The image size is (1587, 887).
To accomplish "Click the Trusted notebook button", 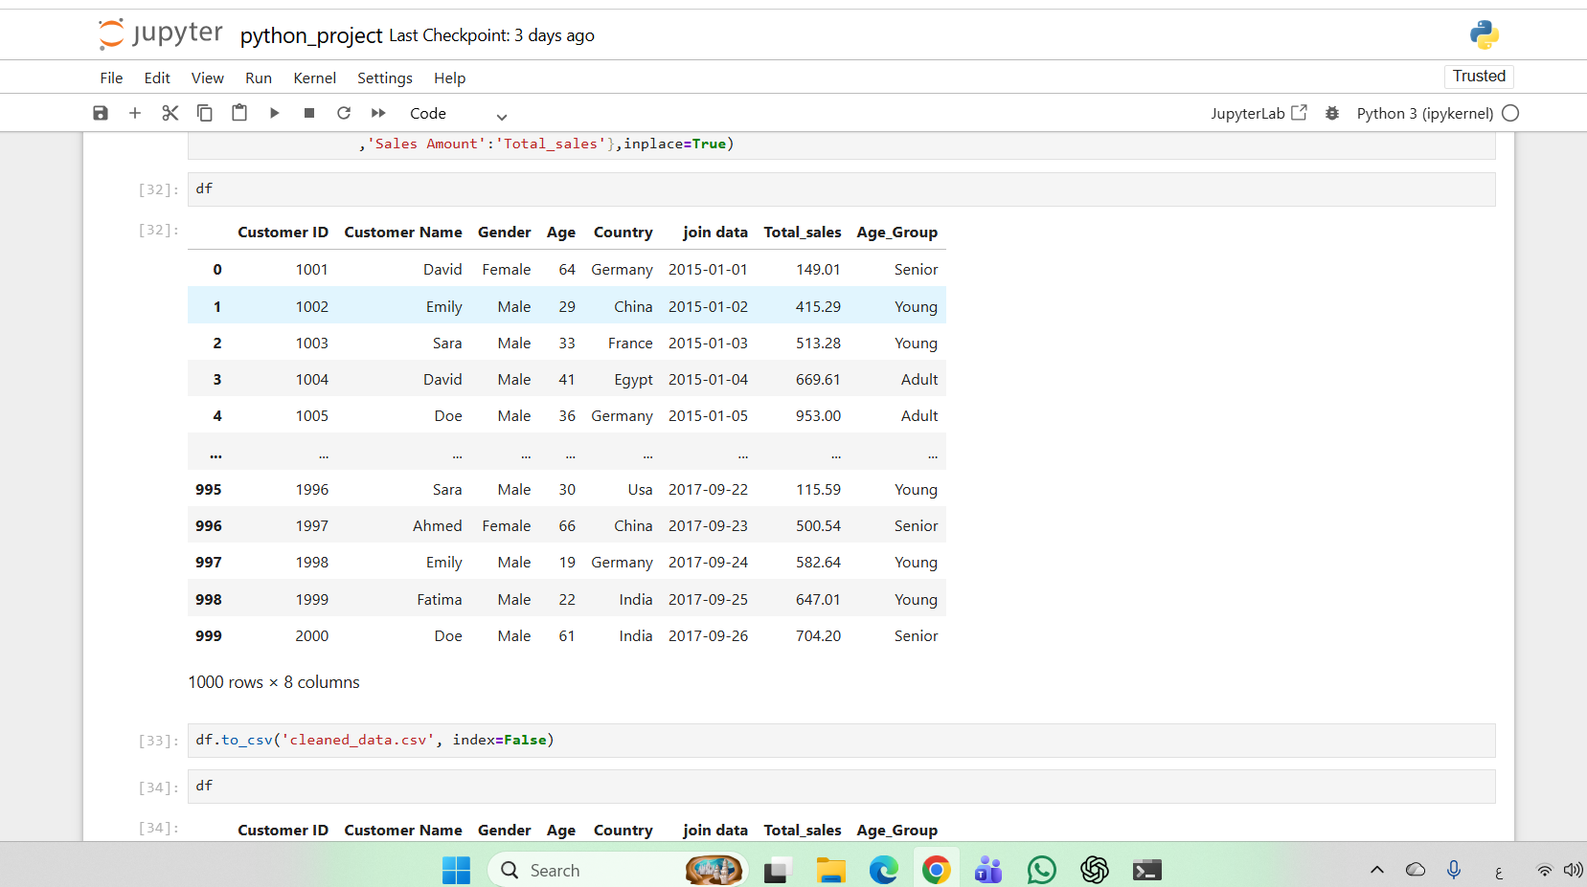I will (x=1478, y=77).
